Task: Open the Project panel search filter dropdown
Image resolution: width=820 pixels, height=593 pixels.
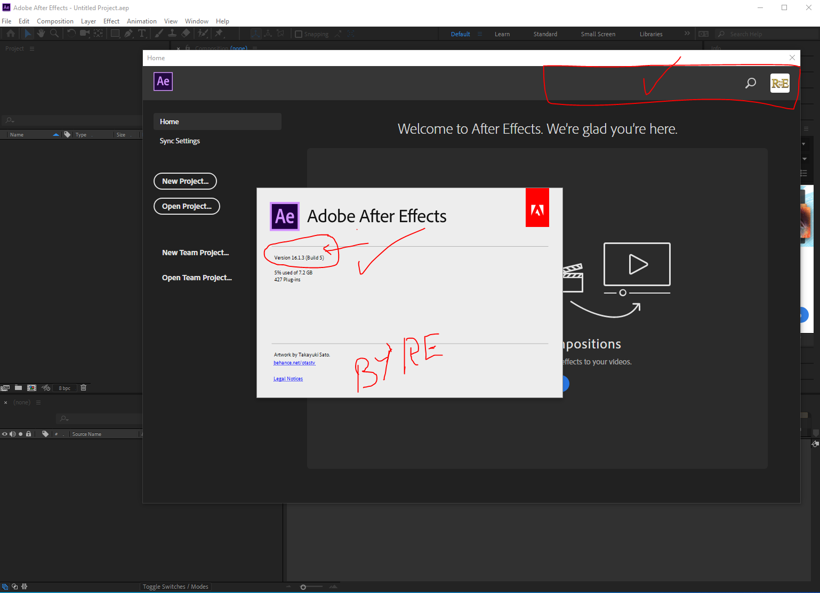Action: (10, 120)
